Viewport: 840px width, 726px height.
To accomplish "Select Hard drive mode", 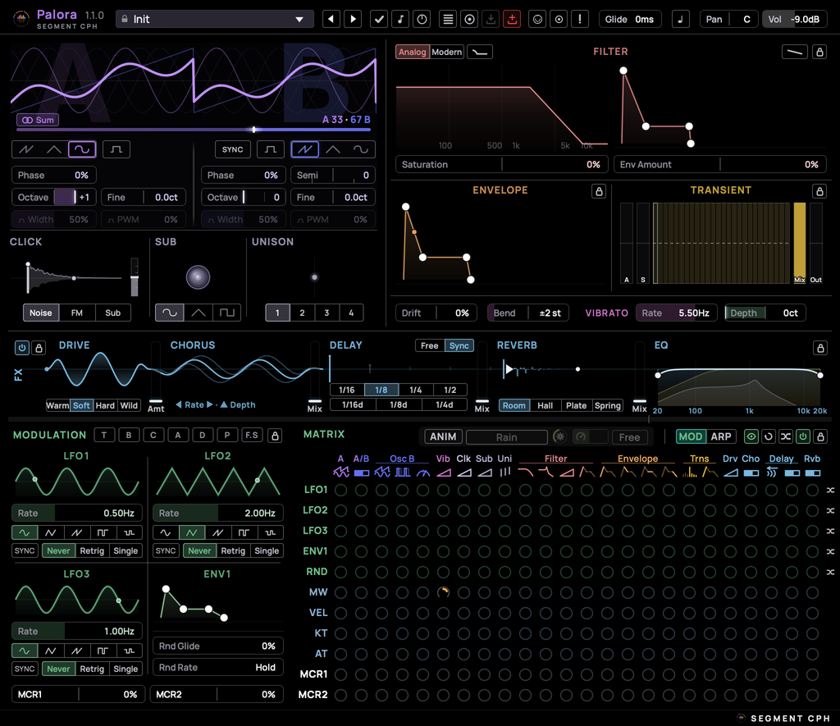I will click(x=105, y=405).
